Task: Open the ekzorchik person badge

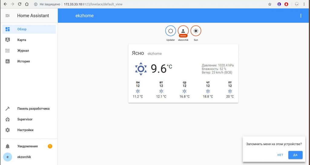Action: pyautogui.click(x=183, y=31)
